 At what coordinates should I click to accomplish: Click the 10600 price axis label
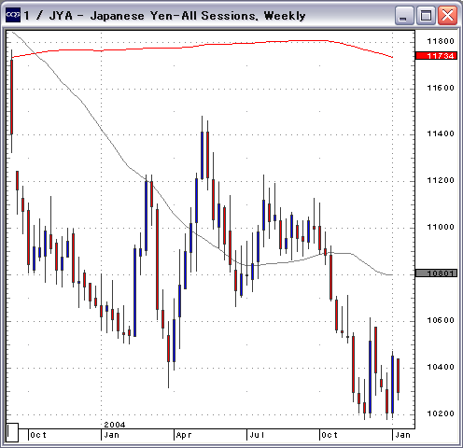[441, 320]
